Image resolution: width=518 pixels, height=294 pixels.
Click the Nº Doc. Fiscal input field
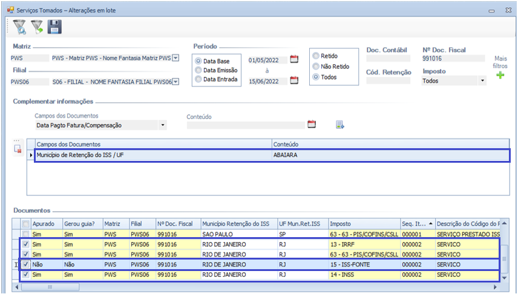coord(453,59)
